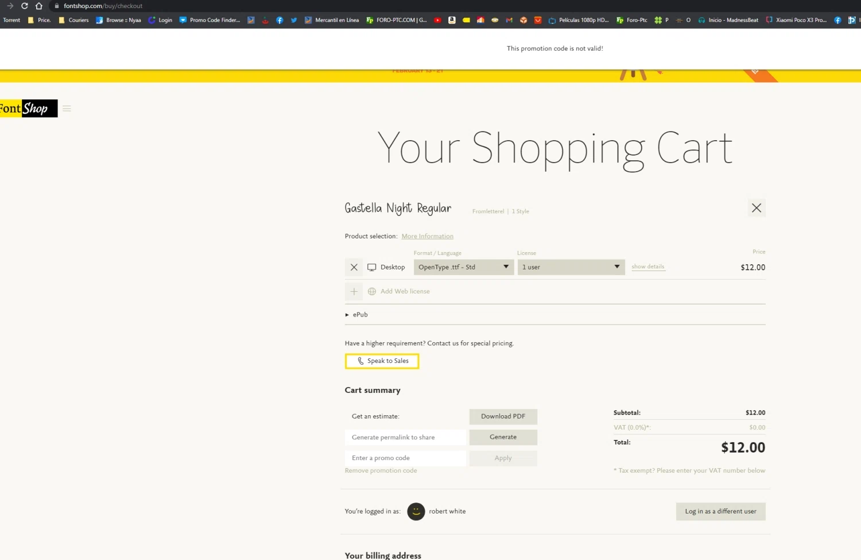Click the More Information link
The image size is (861, 560).
point(428,236)
